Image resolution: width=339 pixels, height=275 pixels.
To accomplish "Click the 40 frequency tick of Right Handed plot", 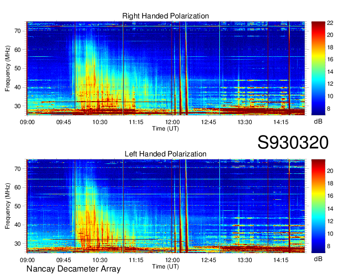I will tap(17, 88).
